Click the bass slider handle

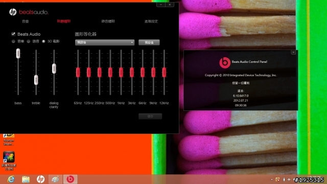18,53
